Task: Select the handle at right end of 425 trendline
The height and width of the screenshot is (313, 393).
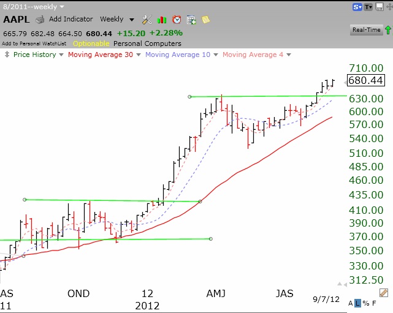Action: [200, 202]
